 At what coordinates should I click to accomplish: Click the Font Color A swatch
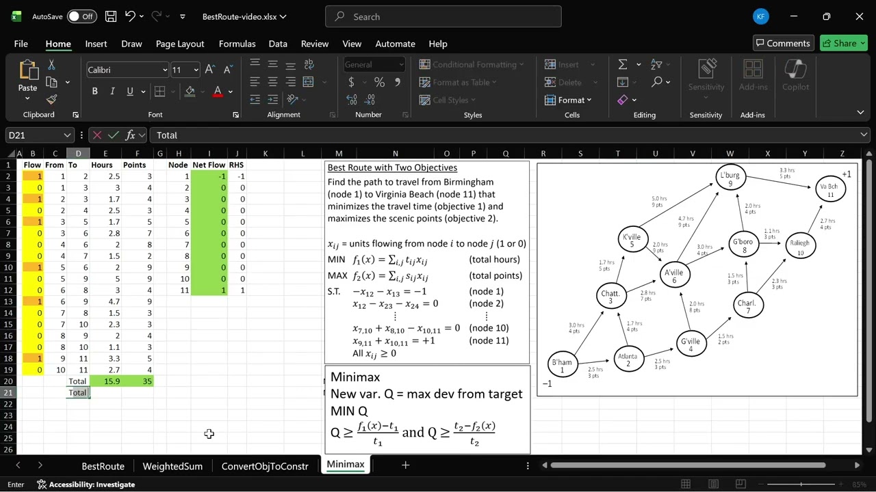point(218,92)
